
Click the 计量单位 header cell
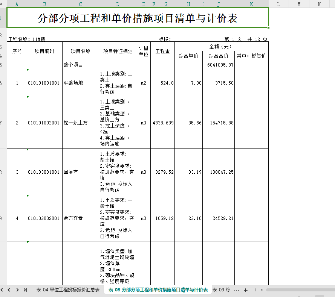(144, 51)
